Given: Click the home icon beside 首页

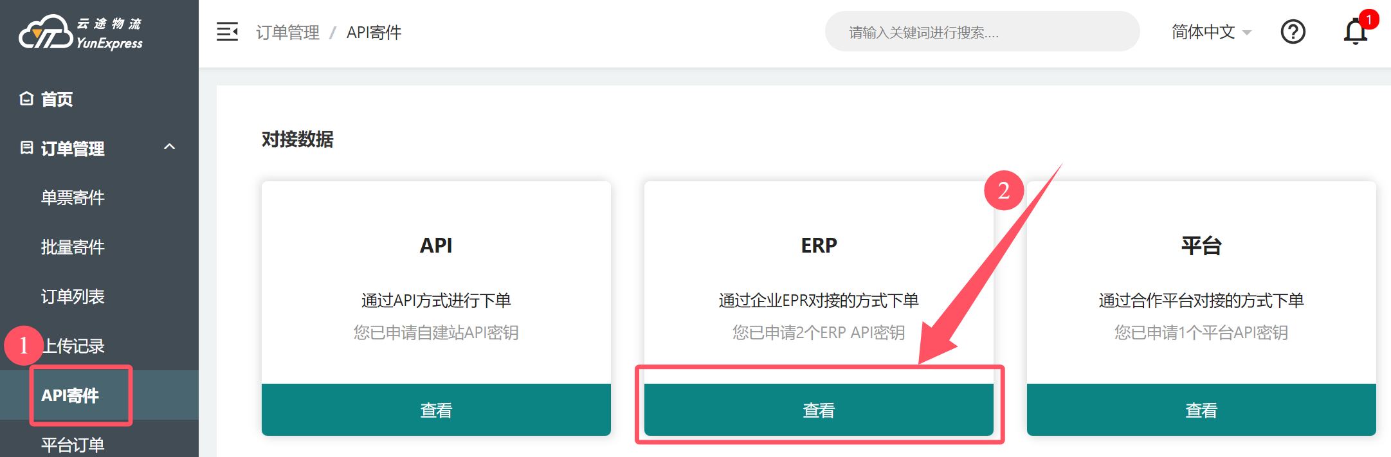Looking at the screenshot, I should pos(26,98).
